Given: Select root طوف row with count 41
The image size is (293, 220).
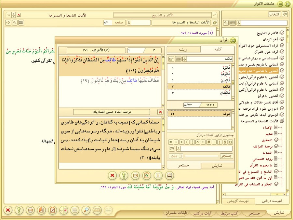Looking at the screenshot, I should tap(199, 114).
